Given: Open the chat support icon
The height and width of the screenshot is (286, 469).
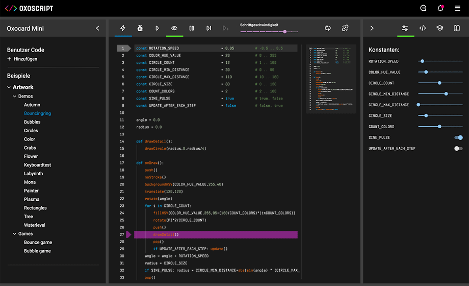Looking at the screenshot, I should point(423,8).
